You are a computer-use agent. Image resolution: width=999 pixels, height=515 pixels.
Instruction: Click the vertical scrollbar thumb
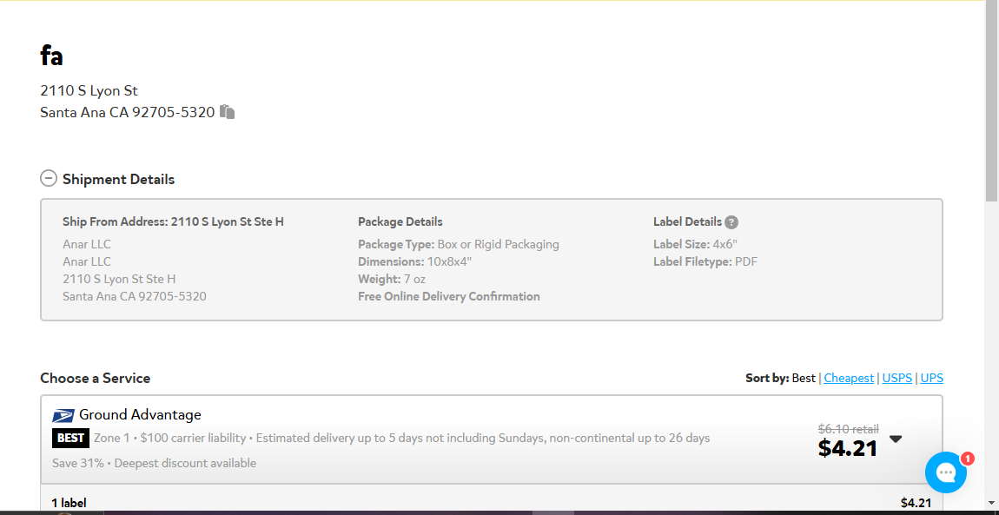991,102
